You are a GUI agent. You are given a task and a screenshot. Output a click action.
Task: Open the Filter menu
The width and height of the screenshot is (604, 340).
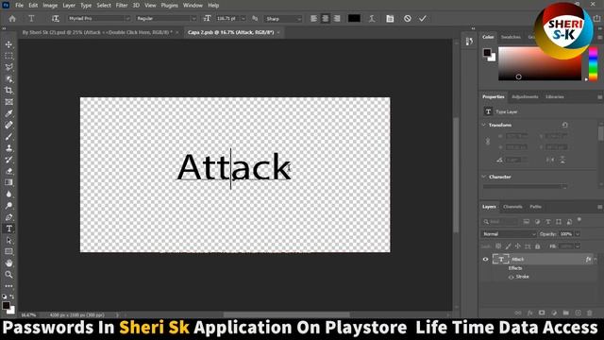coord(122,6)
